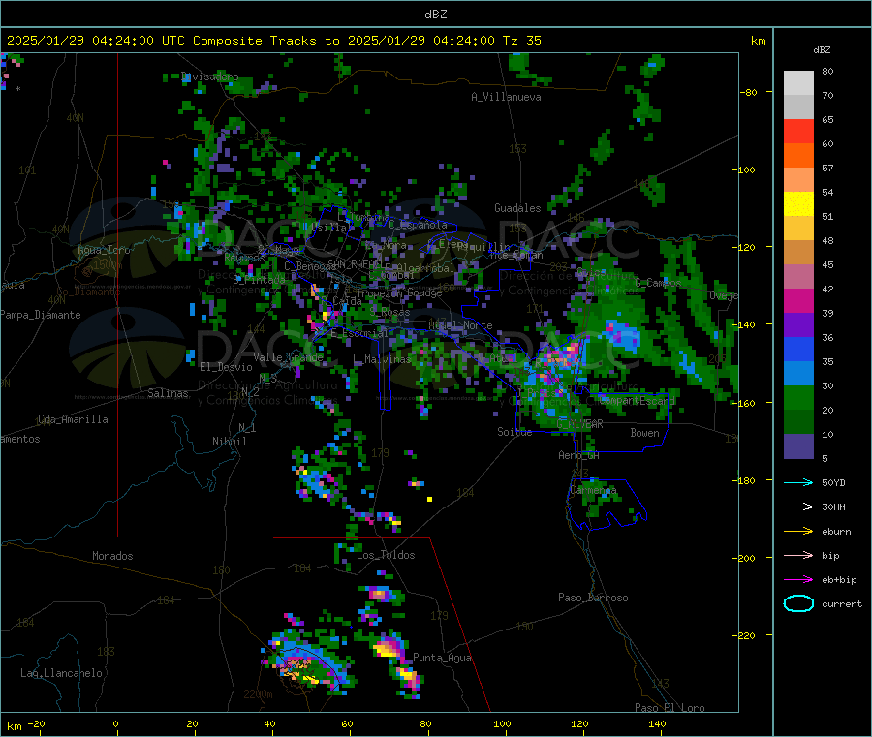Click the composite tracks timestamp header
872x737 pixels.
(273, 41)
